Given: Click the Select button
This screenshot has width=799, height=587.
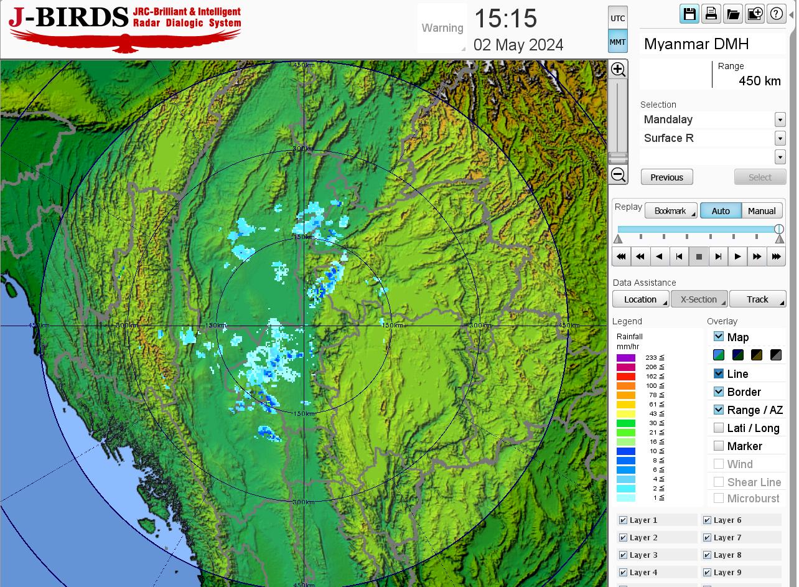Looking at the screenshot, I should tap(760, 177).
